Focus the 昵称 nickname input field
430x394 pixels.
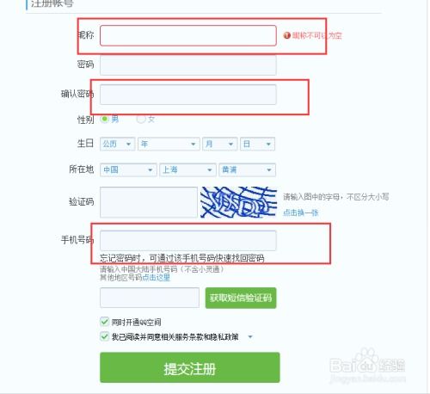(x=188, y=35)
